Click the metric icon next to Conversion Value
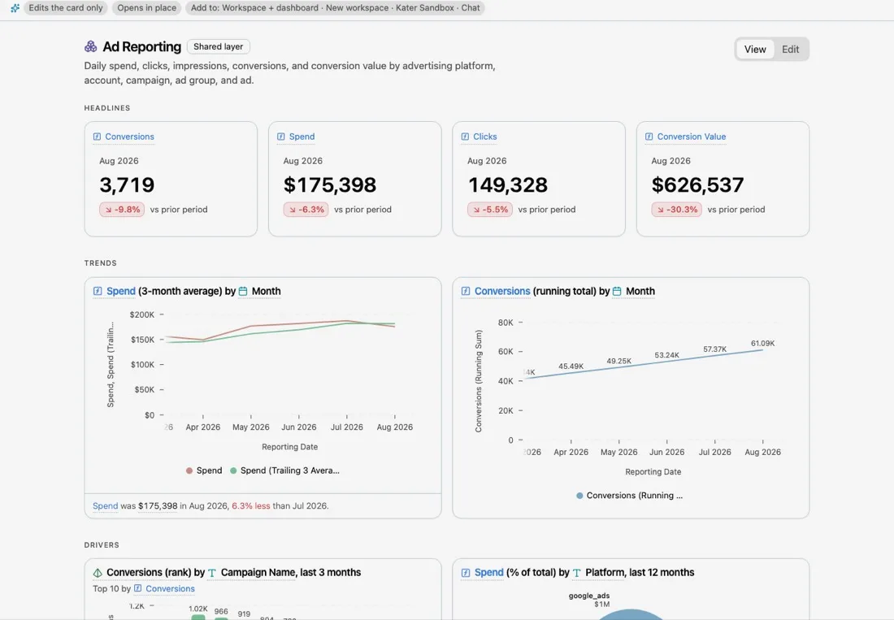The image size is (894, 620). click(649, 137)
